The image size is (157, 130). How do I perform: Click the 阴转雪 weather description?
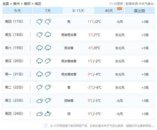coord(69,101)
